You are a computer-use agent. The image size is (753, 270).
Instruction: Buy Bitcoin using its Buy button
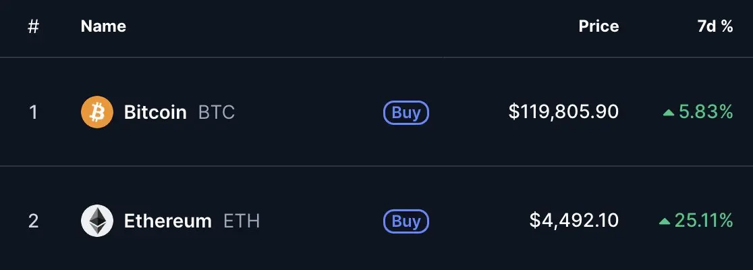[x=406, y=113]
